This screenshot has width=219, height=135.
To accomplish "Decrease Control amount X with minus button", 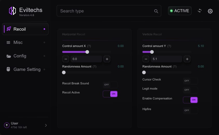I will [66, 59].
